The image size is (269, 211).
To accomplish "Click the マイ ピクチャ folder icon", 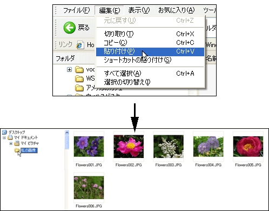I will [x=17, y=143].
